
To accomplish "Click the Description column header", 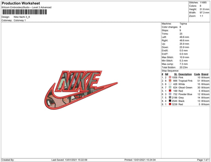I will [x=185, y=74].
